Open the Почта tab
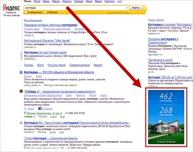 [x=37, y=1]
